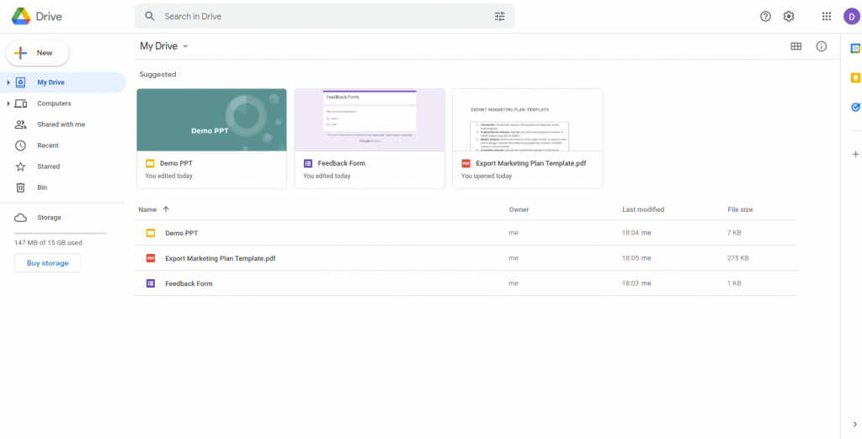The width and height of the screenshot is (862, 439).
Task: Go to Shared with me
Action: (61, 124)
